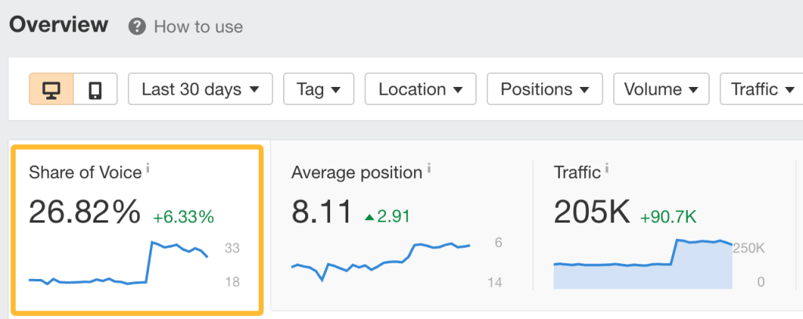The width and height of the screenshot is (803, 319).
Task: Click the 26.82% value
Action: (85, 212)
